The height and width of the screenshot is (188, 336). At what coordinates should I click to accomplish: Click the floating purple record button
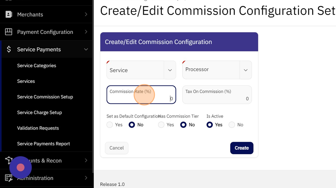pos(20,168)
